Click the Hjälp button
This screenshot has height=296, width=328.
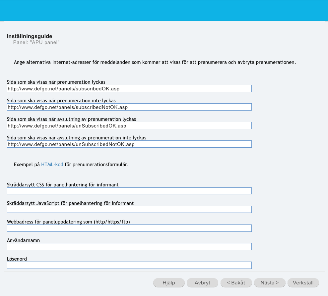tap(169, 283)
